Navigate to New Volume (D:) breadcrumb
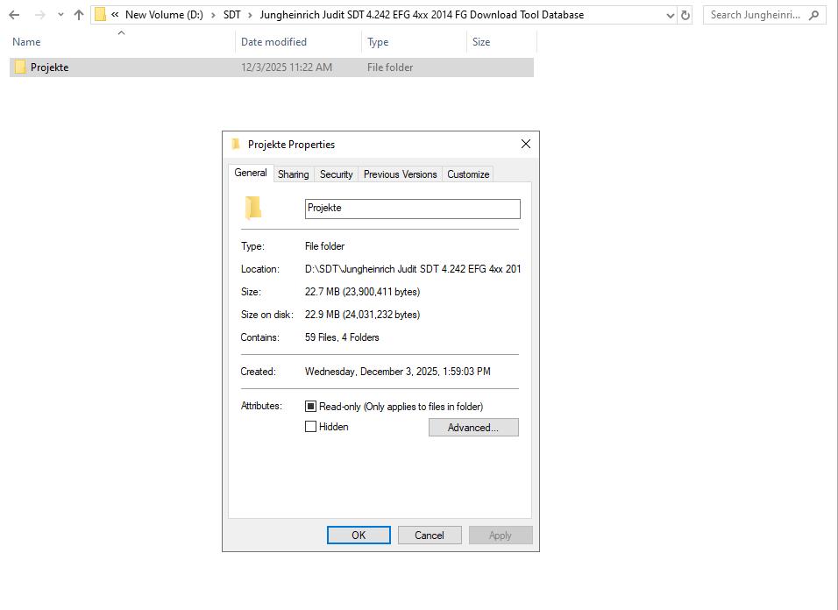Screen dimensions: 838x610 click(x=164, y=15)
